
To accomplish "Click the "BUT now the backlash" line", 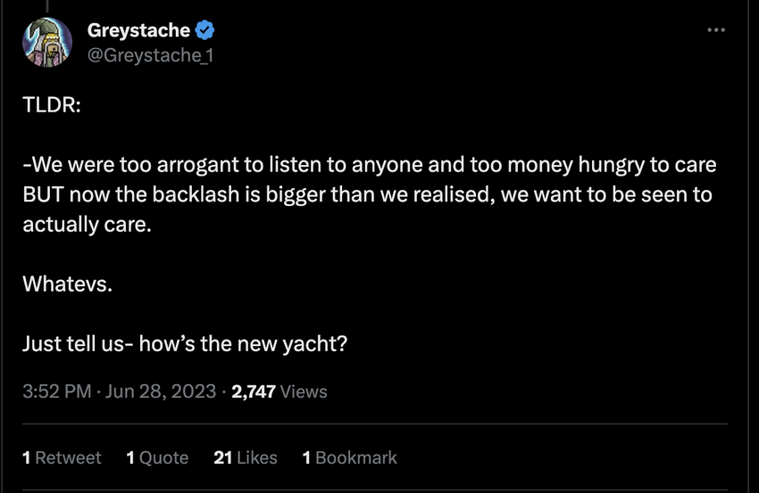I will [x=366, y=194].
